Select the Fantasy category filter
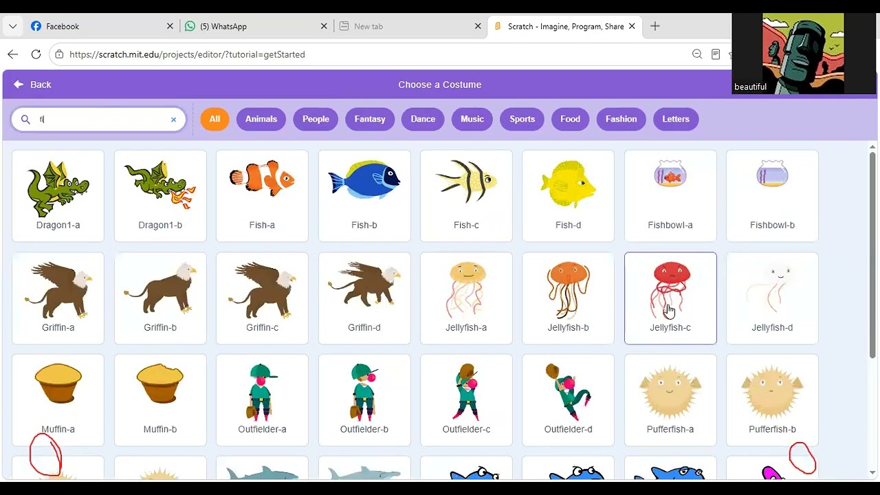Viewport: 880px width, 495px height. pyautogui.click(x=370, y=119)
